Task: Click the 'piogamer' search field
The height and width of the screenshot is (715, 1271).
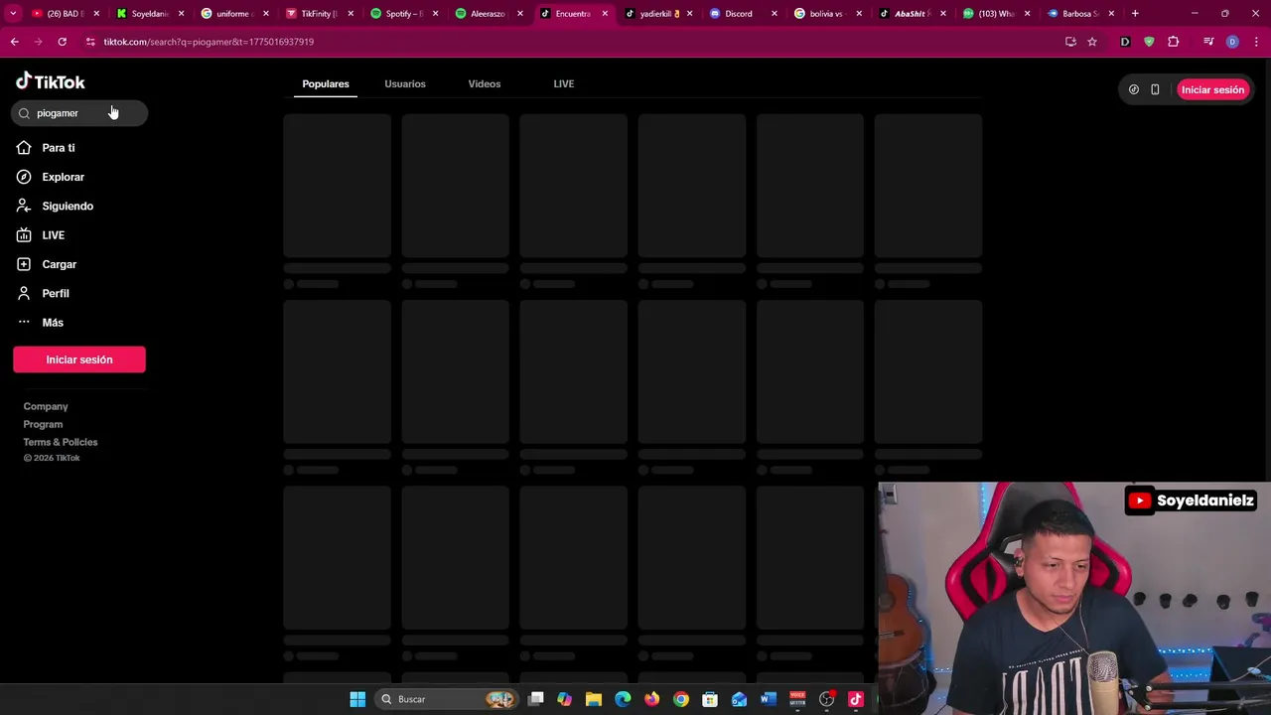Action: (79, 113)
